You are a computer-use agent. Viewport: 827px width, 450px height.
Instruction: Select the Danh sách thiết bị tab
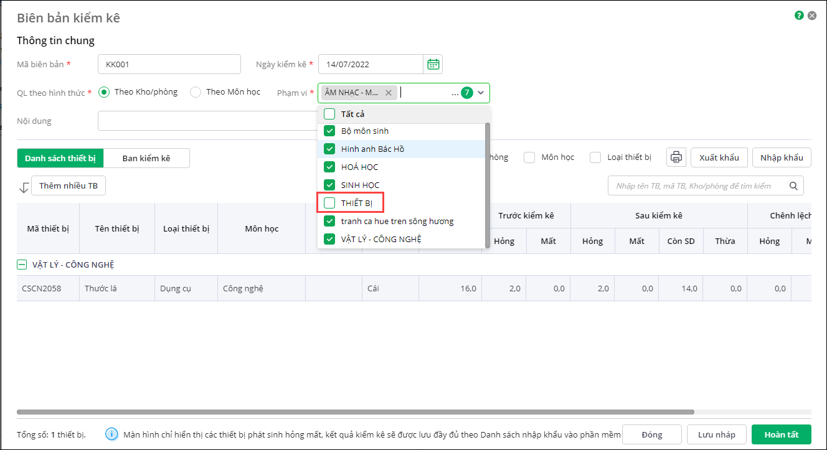(60, 158)
